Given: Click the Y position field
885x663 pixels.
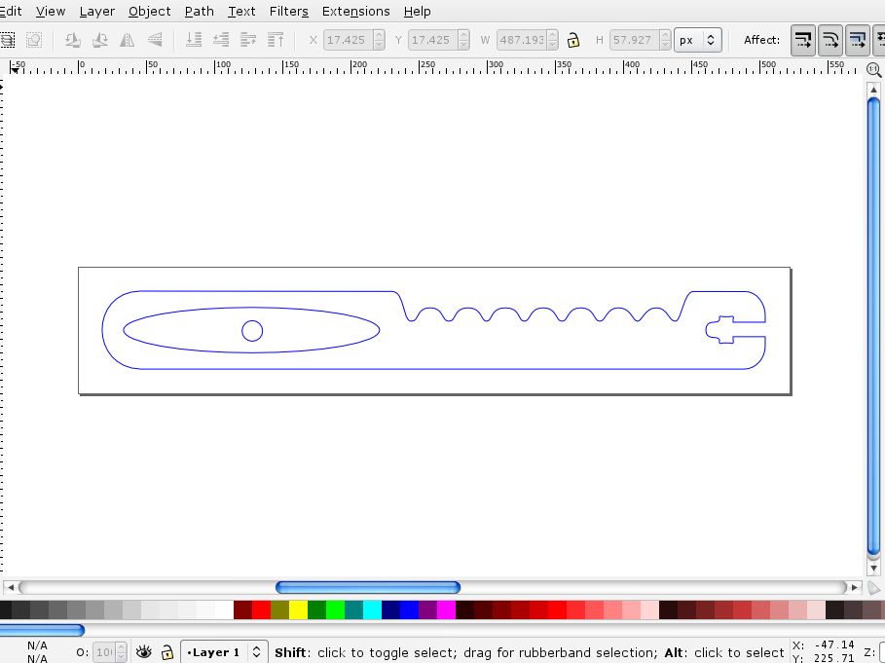Looking at the screenshot, I should [x=433, y=40].
